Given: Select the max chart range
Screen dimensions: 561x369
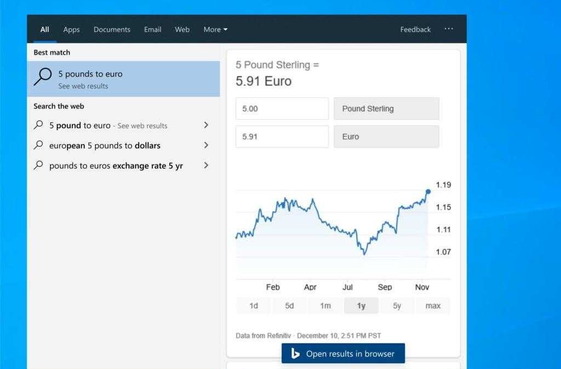Looking at the screenshot, I should (x=433, y=306).
